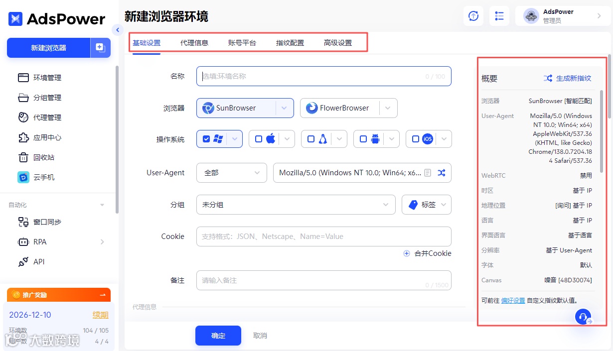Open the User-Agent 全部 dropdown

click(x=232, y=173)
